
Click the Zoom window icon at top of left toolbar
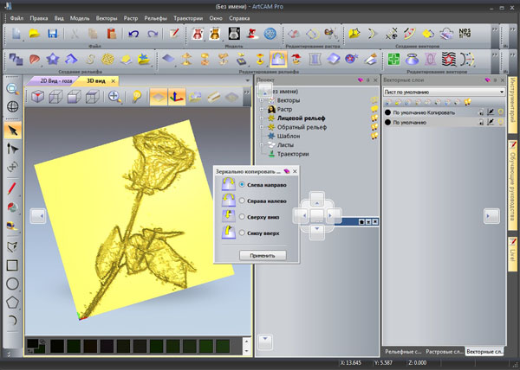click(13, 89)
